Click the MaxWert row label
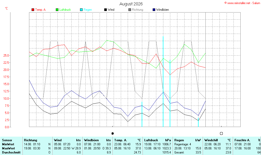The height and width of the screenshot is (155, 261). click(x=8, y=148)
